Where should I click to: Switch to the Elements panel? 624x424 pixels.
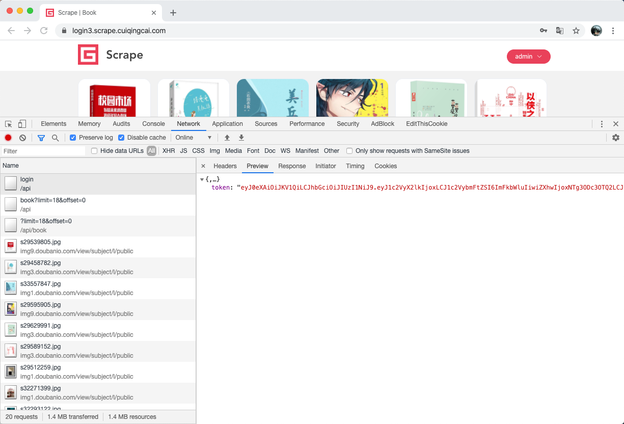53,124
